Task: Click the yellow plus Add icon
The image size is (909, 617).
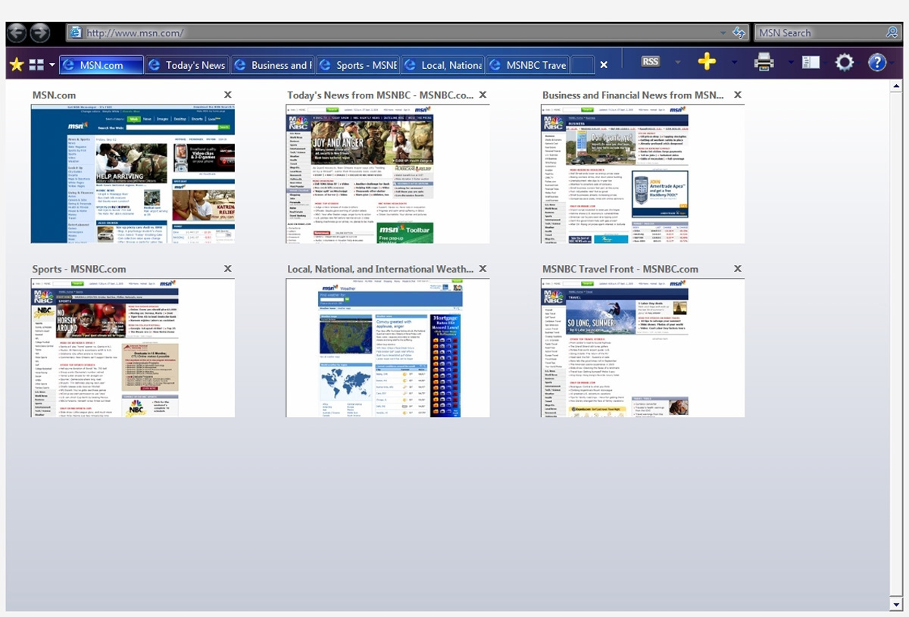Action: pos(707,62)
